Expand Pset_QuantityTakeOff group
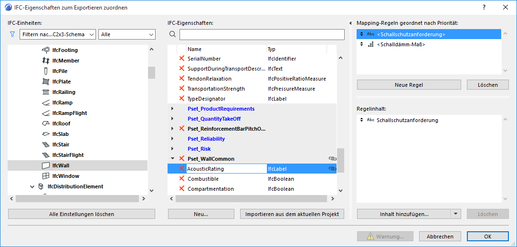Image resolution: width=517 pixels, height=247 pixels. [172, 119]
